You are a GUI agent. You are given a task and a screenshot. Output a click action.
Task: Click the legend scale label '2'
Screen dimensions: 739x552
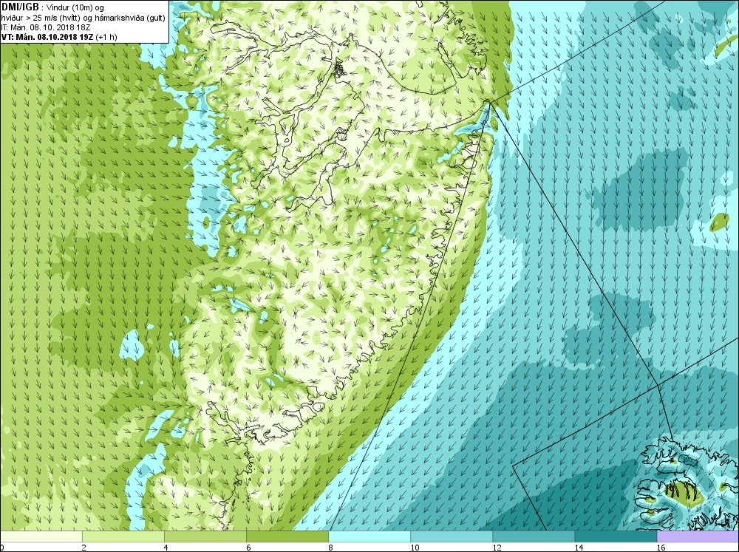pyautogui.click(x=84, y=548)
